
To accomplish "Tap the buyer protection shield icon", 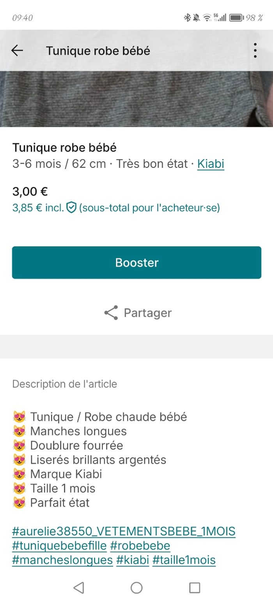I will 71,208.
